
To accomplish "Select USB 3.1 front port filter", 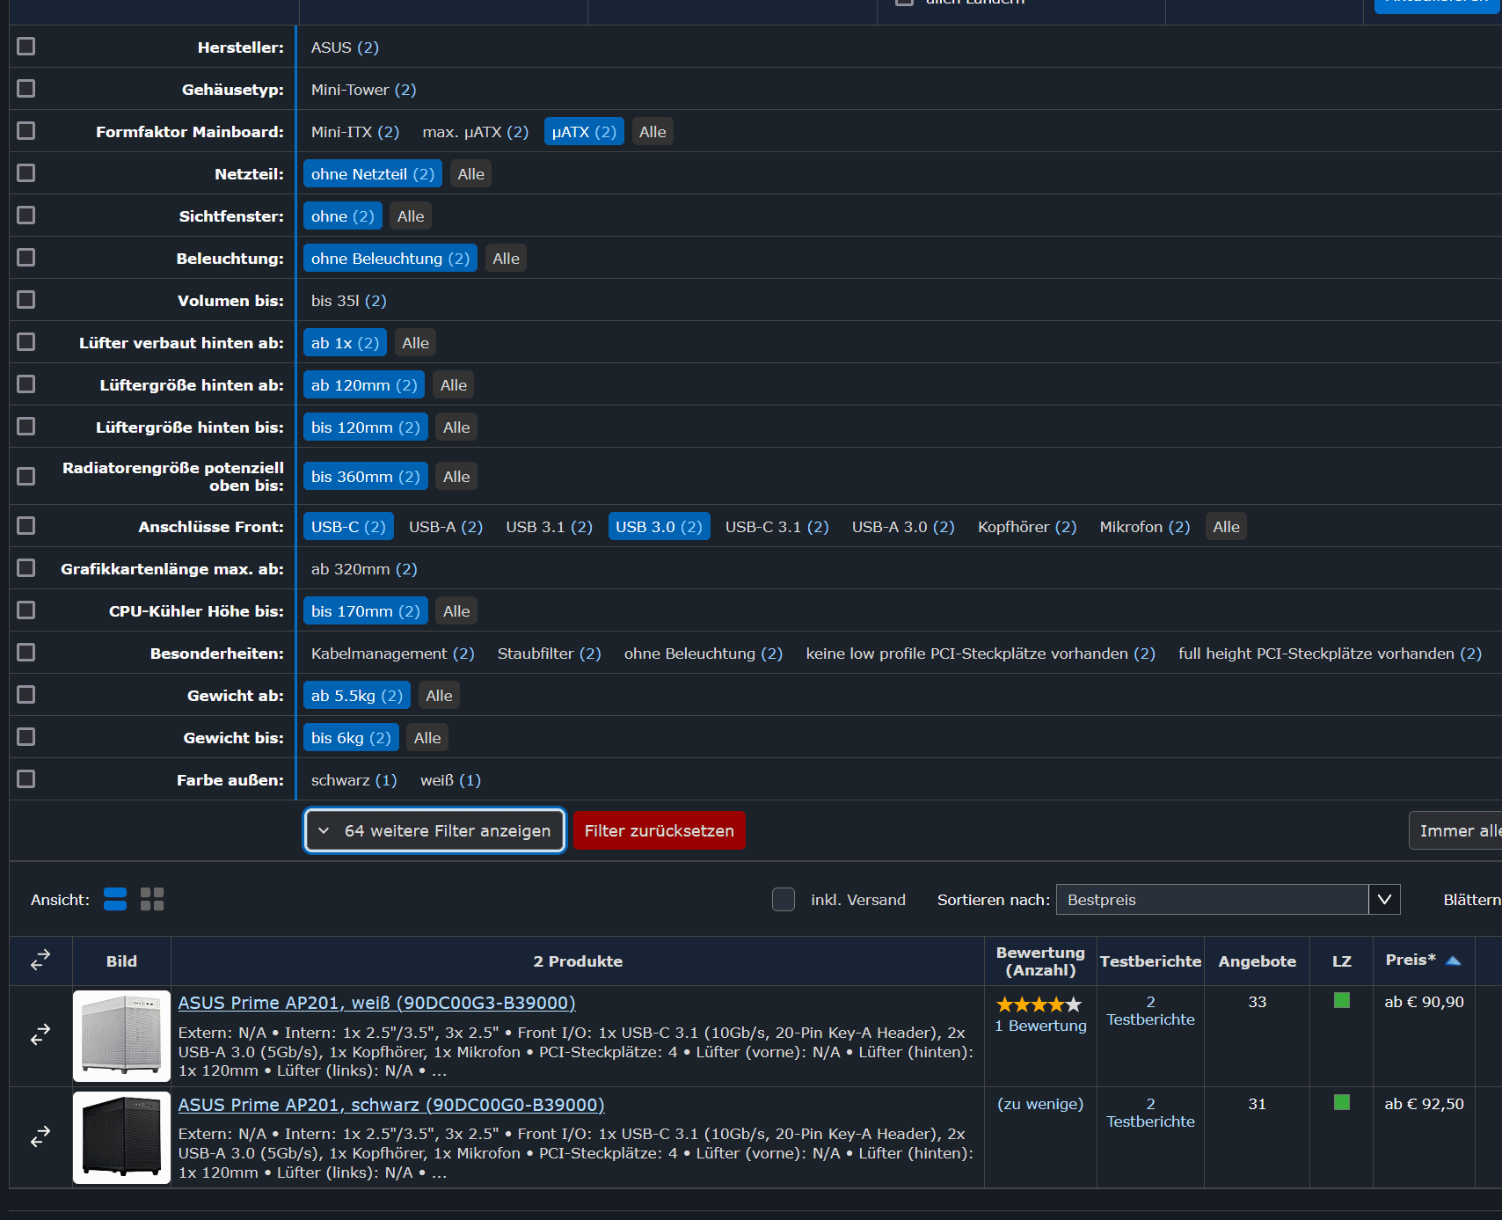I will click(550, 527).
